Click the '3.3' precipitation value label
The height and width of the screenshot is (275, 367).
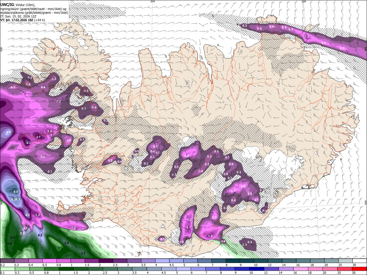point(28,143)
